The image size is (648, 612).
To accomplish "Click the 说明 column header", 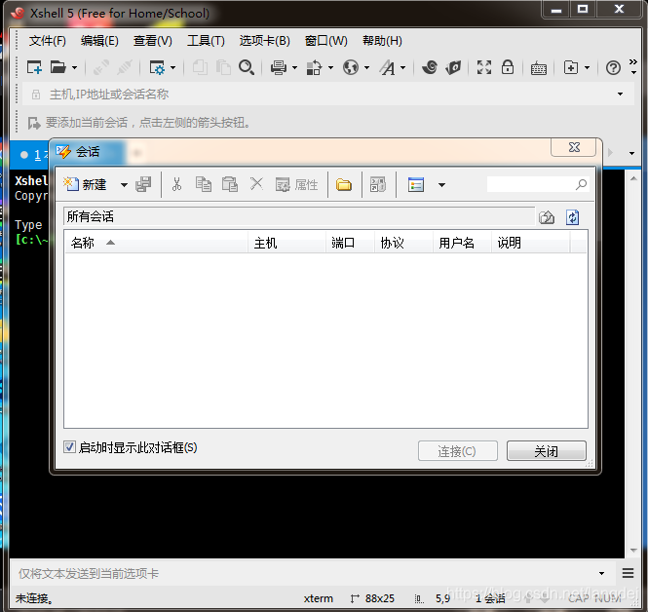I will pos(530,243).
